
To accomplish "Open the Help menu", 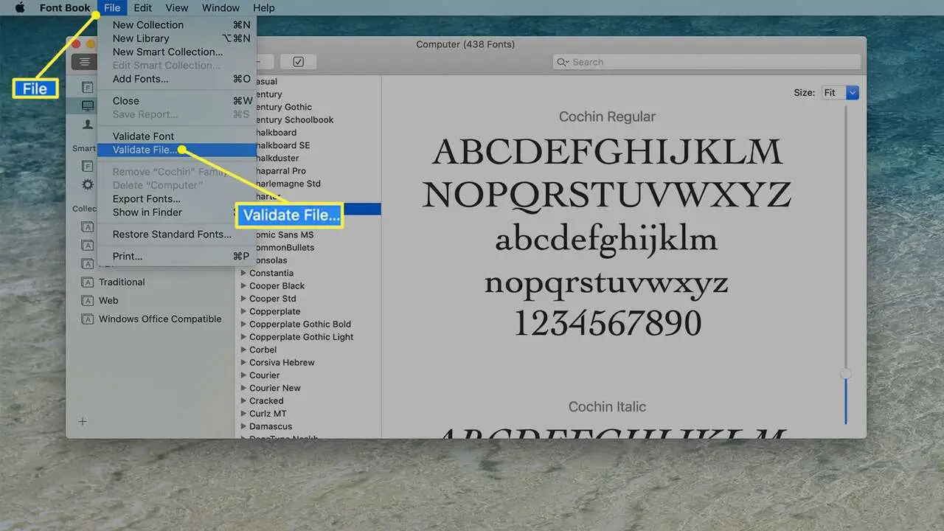I will point(263,8).
